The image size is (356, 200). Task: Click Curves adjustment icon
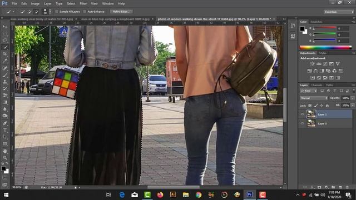click(325, 64)
